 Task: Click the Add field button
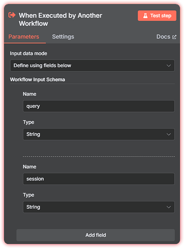pos(96,235)
